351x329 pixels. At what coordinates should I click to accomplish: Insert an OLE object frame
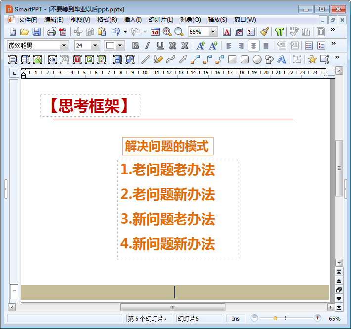point(52,59)
